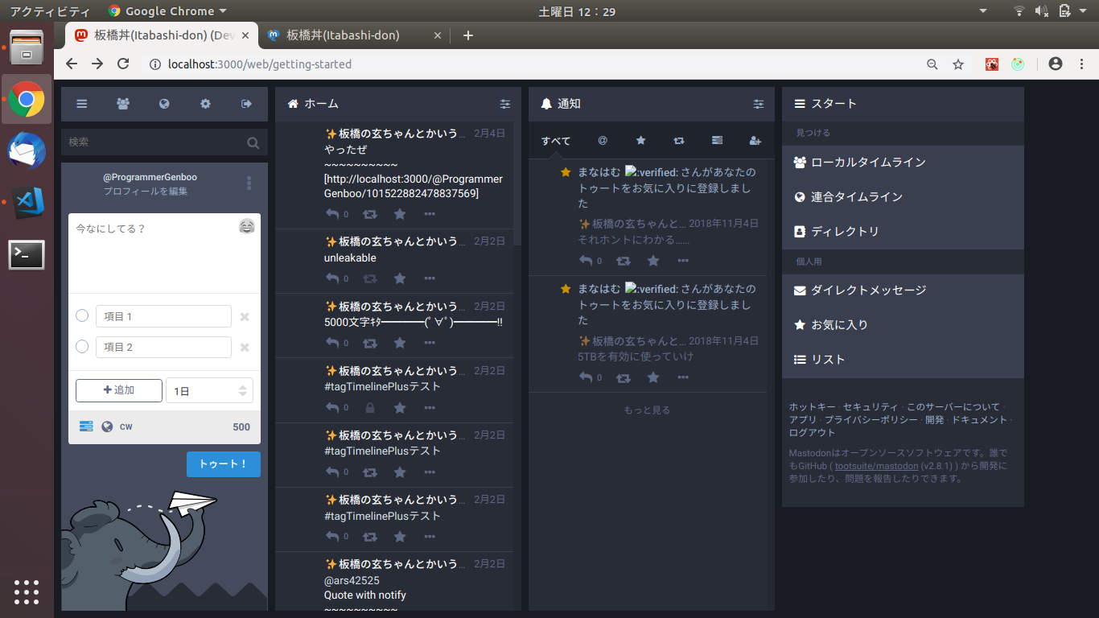
Task: Favourite the "unleakable" toot with star icon
Action: coord(400,278)
